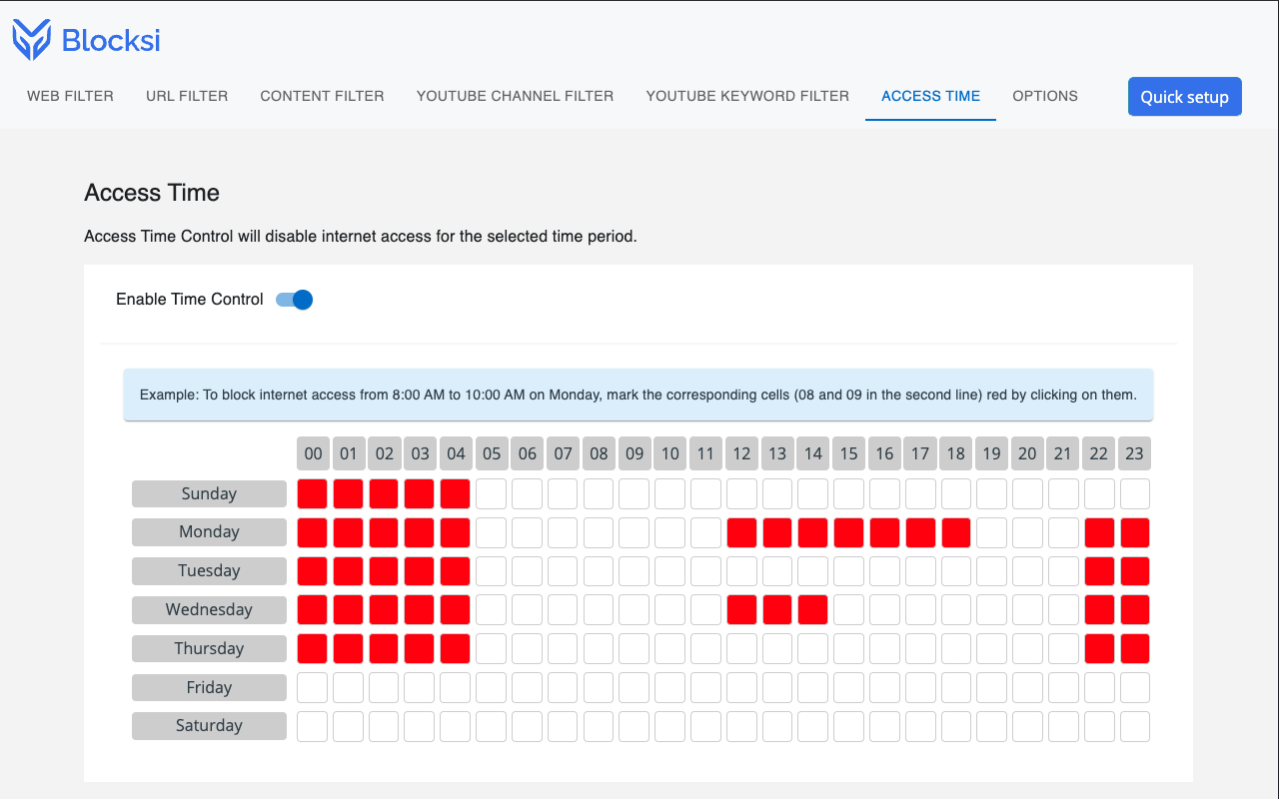Unblock Tuesday 22 hour red cell
The image size is (1279, 799).
tap(1099, 571)
